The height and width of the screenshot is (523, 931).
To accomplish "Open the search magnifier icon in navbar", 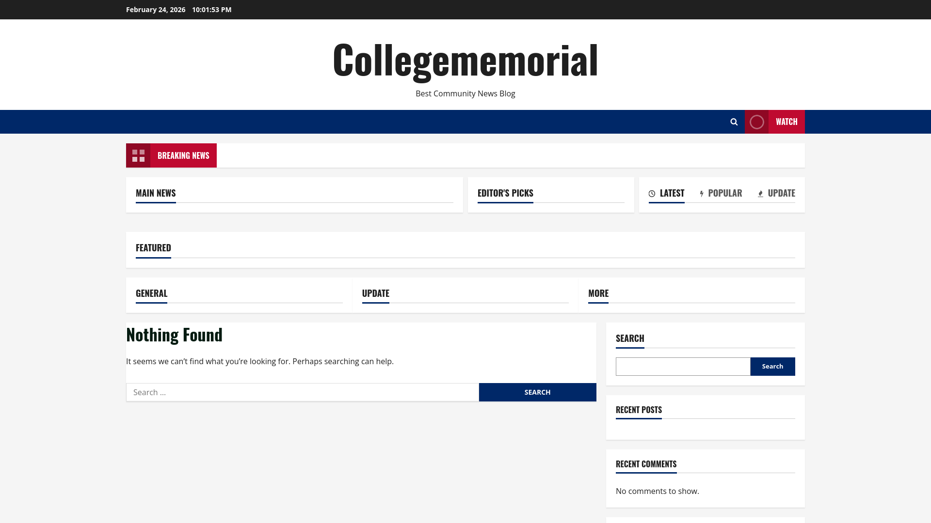I will click(734, 122).
